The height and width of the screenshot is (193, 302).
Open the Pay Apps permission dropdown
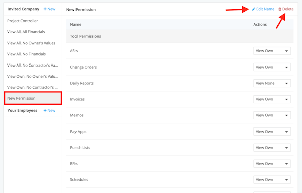click(x=272, y=132)
